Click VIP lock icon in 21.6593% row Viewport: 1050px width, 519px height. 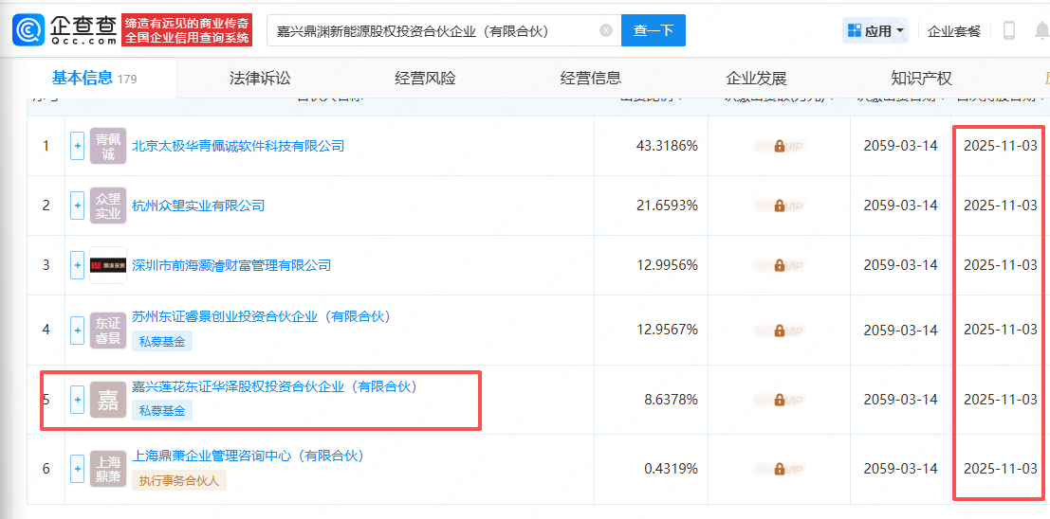coord(780,206)
